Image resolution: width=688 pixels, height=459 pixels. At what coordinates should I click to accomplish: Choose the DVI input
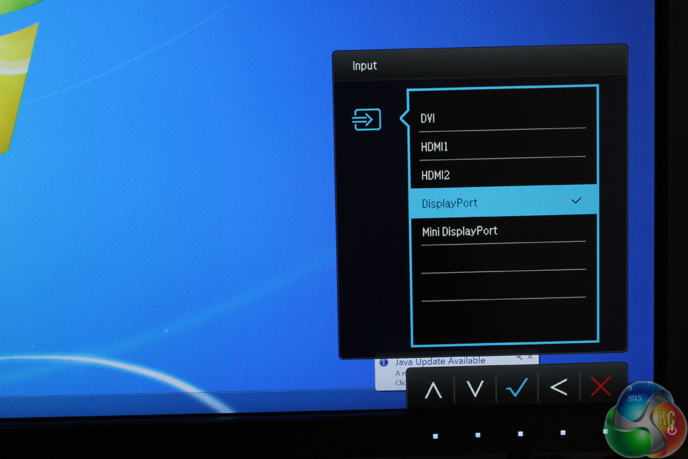click(x=503, y=118)
